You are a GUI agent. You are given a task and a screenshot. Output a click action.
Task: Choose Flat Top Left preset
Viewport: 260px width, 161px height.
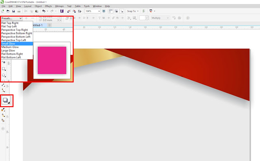[17, 26]
